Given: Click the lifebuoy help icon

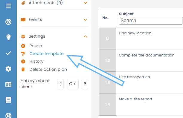Looking at the screenshot, I should (8, 115).
